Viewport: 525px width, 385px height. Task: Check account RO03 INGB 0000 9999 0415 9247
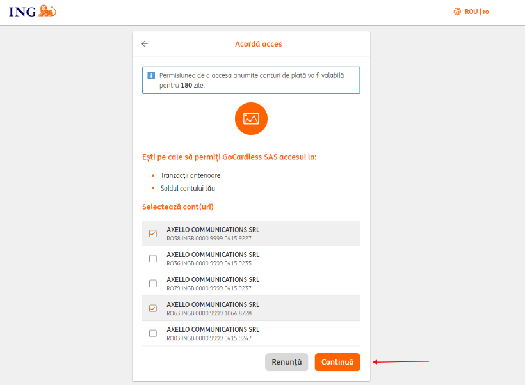tap(153, 333)
